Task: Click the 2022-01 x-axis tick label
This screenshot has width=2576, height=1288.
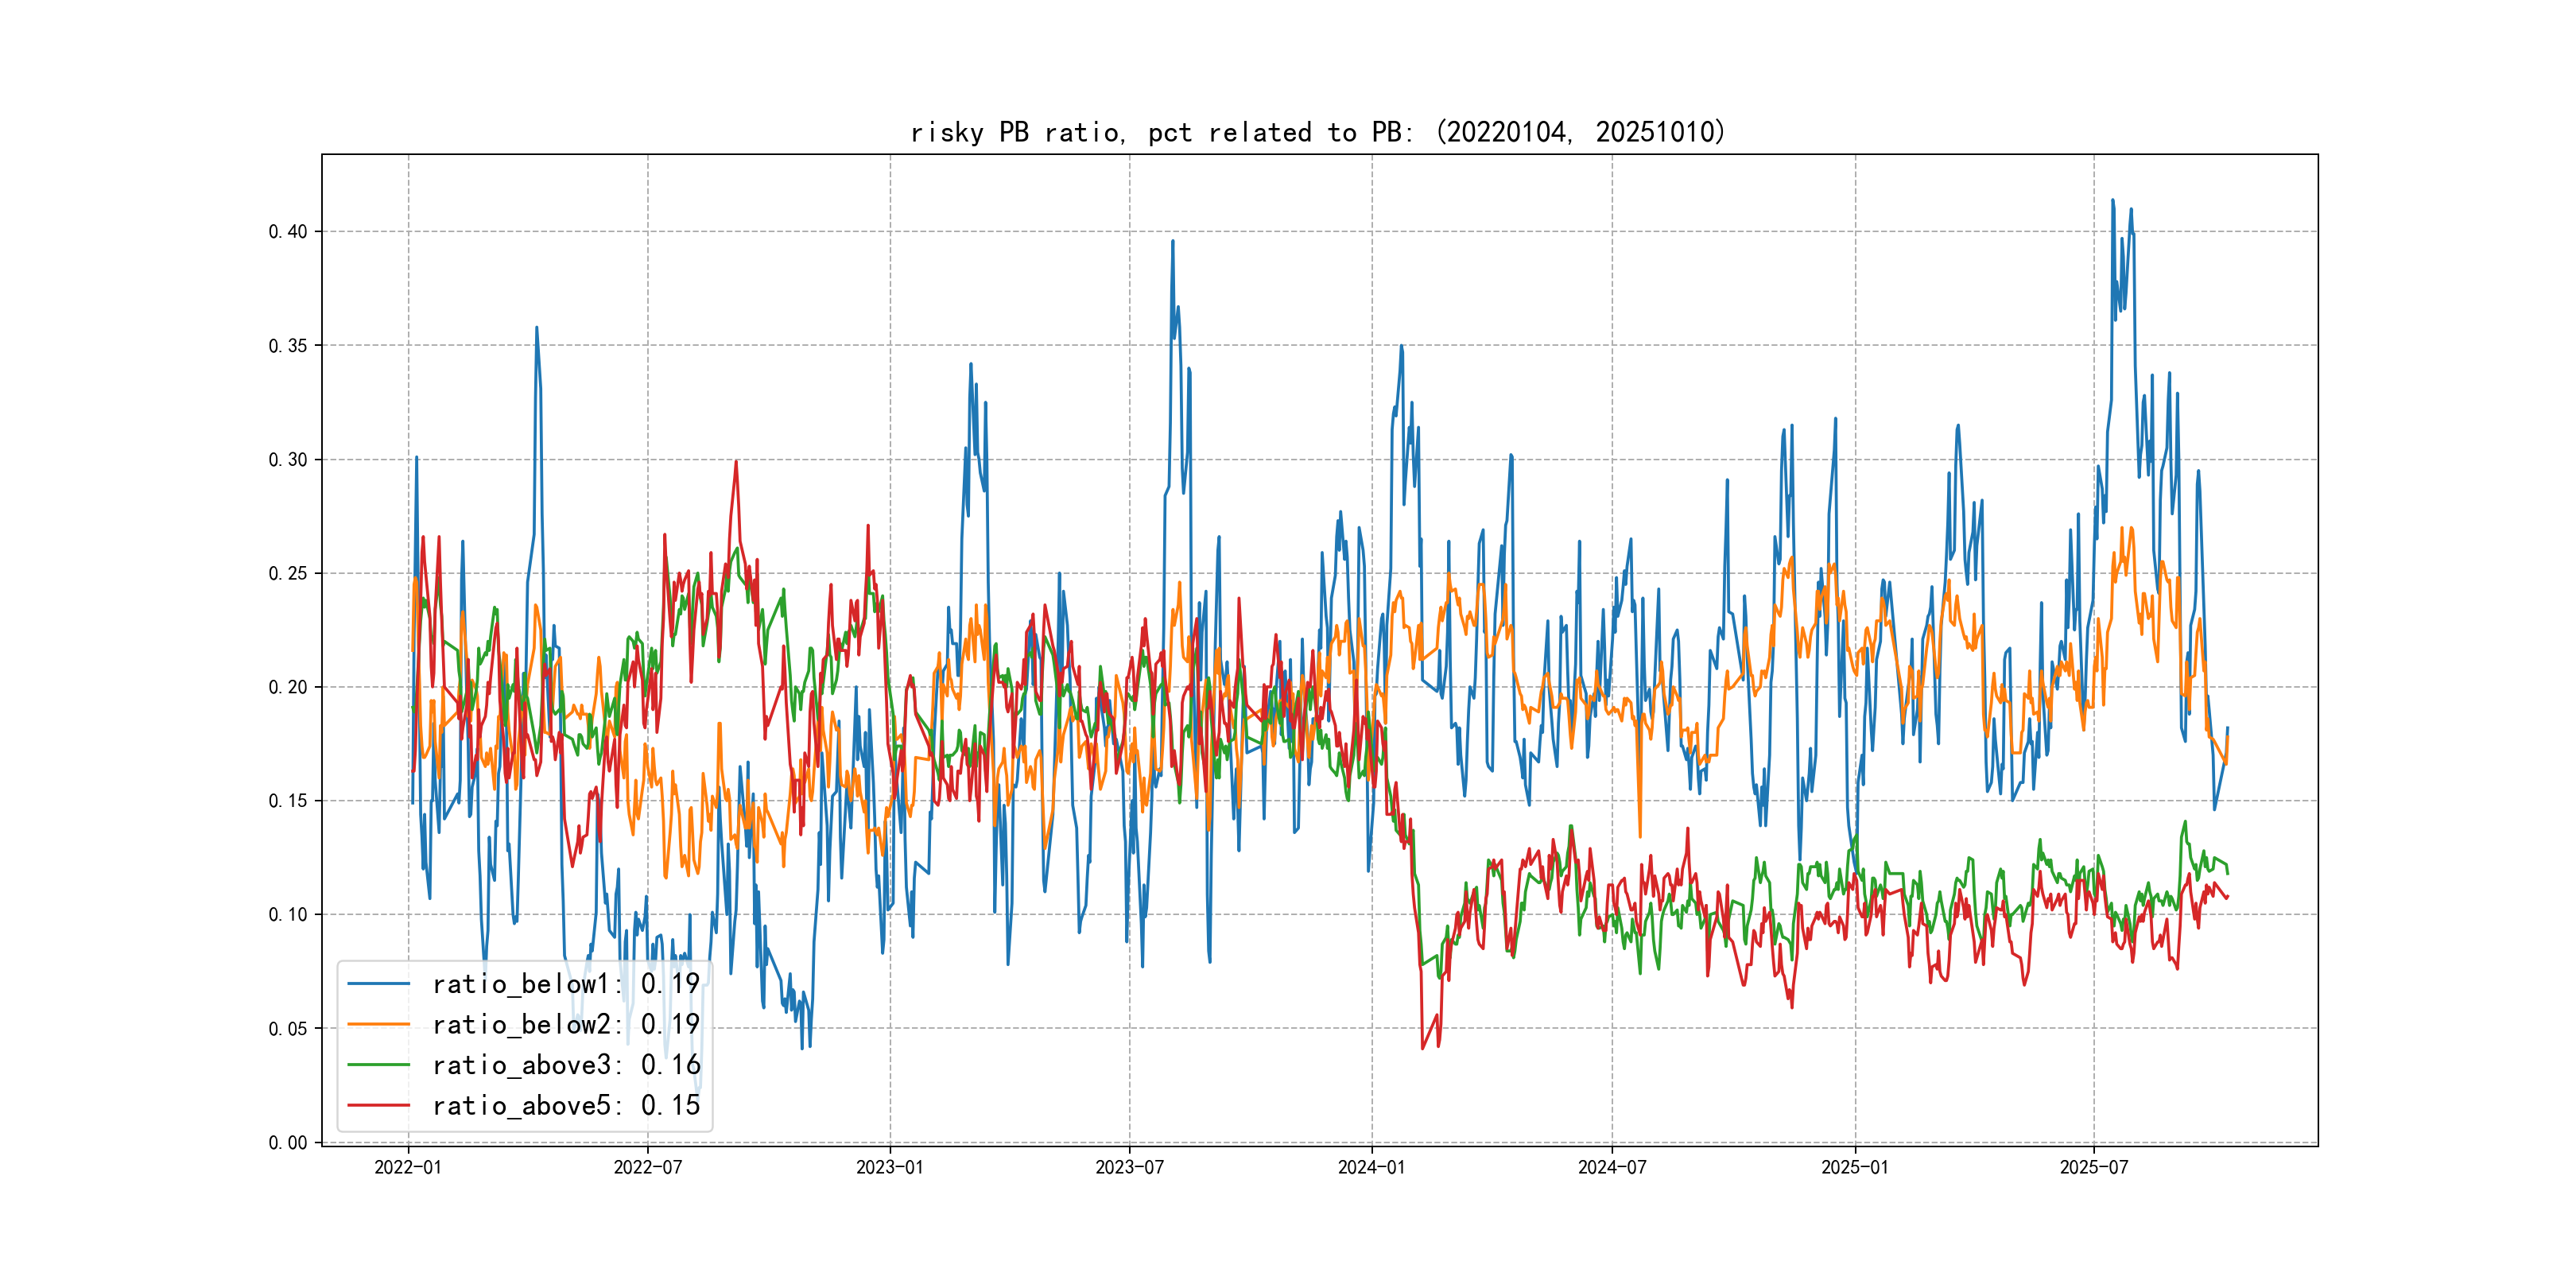Action: pyautogui.click(x=407, y=1167)
